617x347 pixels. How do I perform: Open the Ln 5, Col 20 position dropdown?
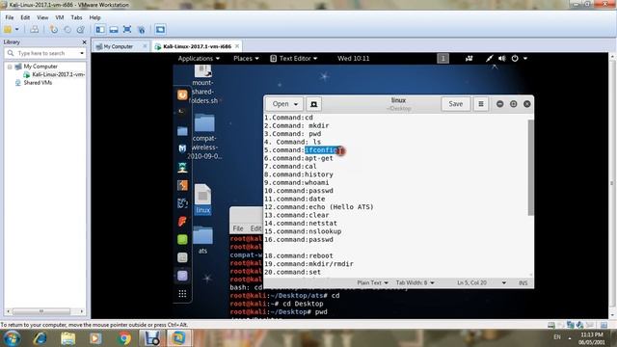(x=481, y=282)
